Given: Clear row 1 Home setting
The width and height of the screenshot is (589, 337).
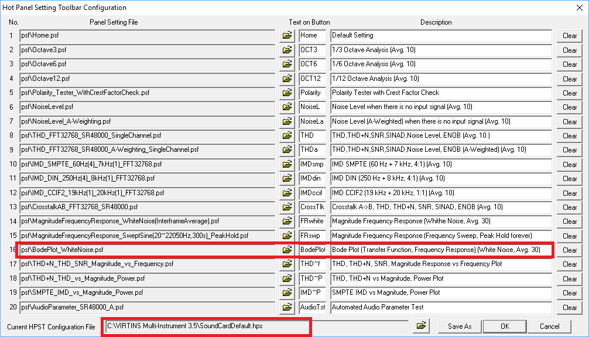Looking at the screenshot, I should click(569, 36).
